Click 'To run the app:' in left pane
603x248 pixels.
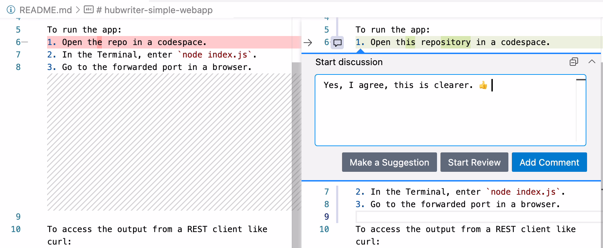(85, 30)
